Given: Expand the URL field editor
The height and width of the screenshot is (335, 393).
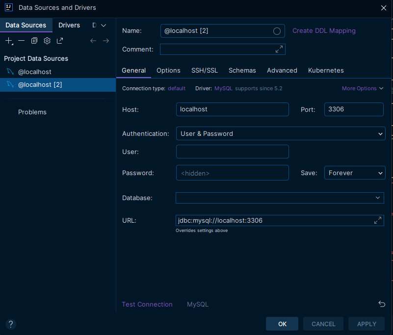Looking at the screenshot, I should click(378, 220).
